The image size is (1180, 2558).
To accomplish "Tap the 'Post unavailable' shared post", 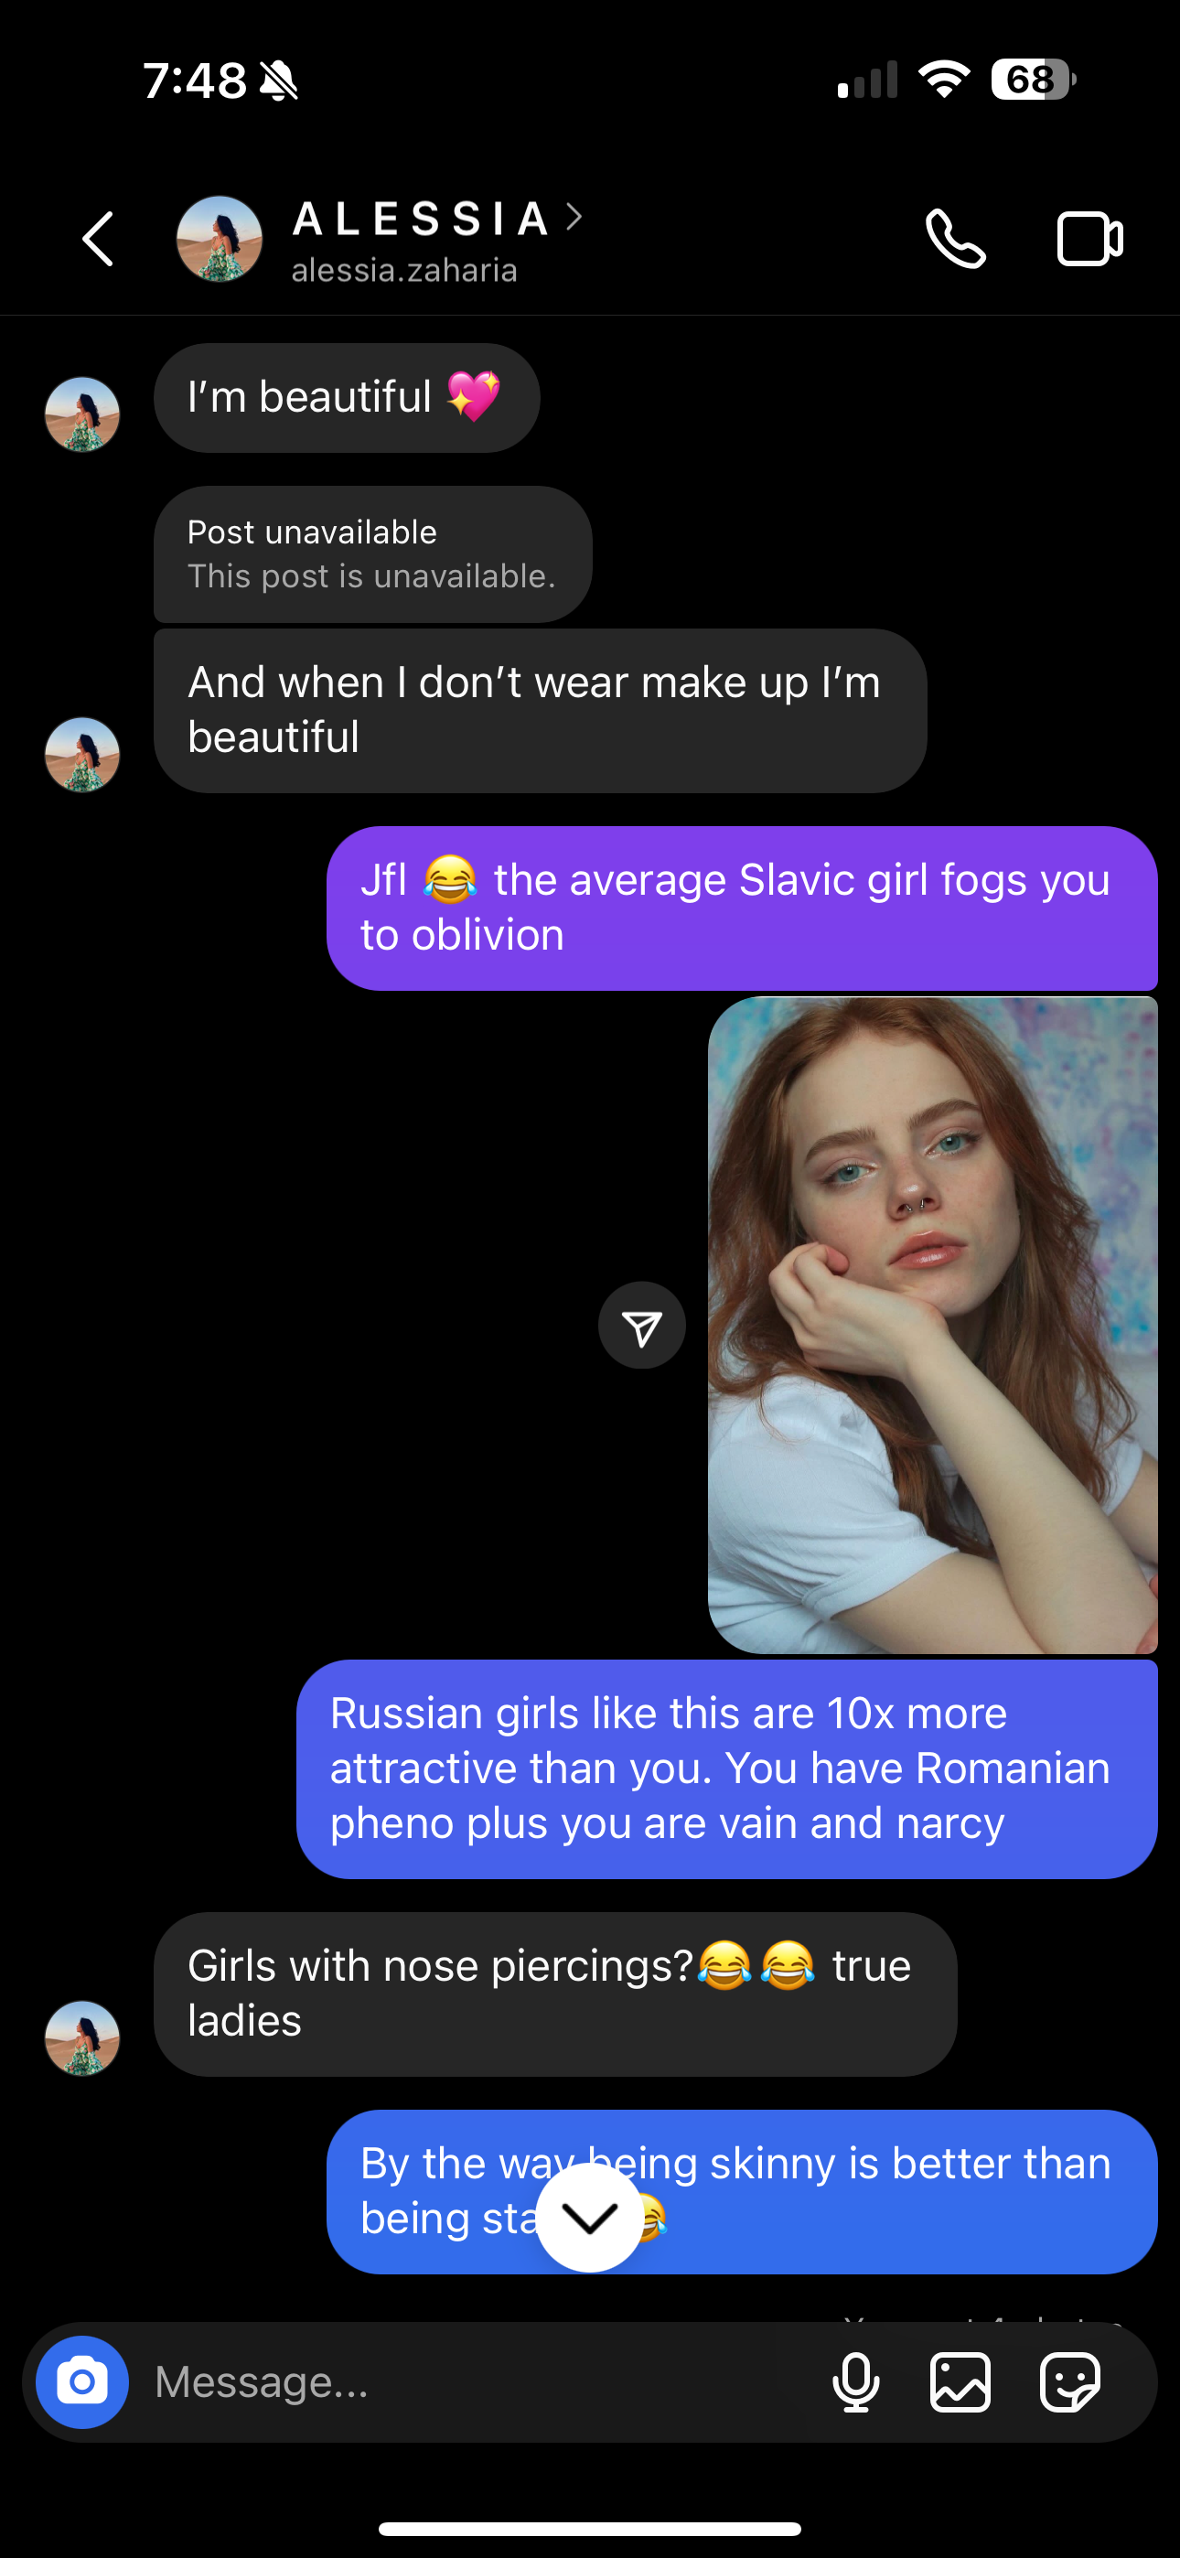I will coord(372,554).
